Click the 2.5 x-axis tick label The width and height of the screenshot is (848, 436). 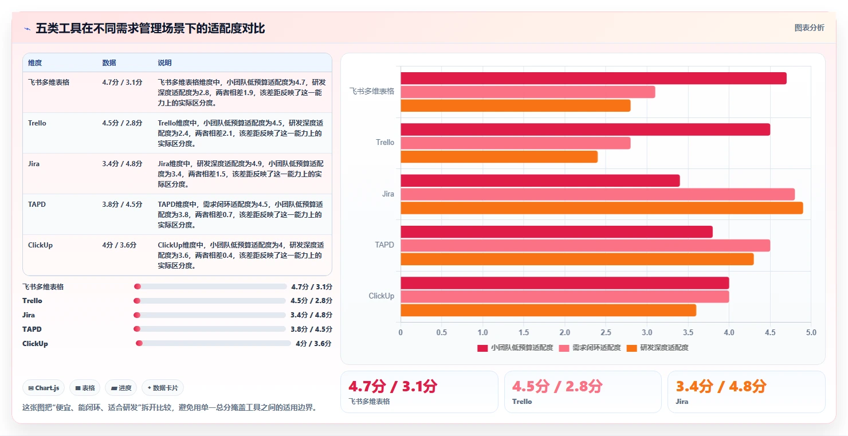tap(606, 332)
